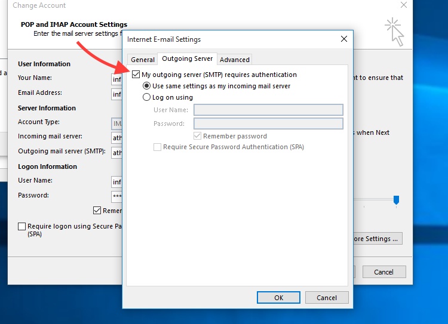Viewport: 448px width, 324px height.
Task: Switch to the Outgoing Server tab
Action: pyautogui.click(x=187, y=58)
